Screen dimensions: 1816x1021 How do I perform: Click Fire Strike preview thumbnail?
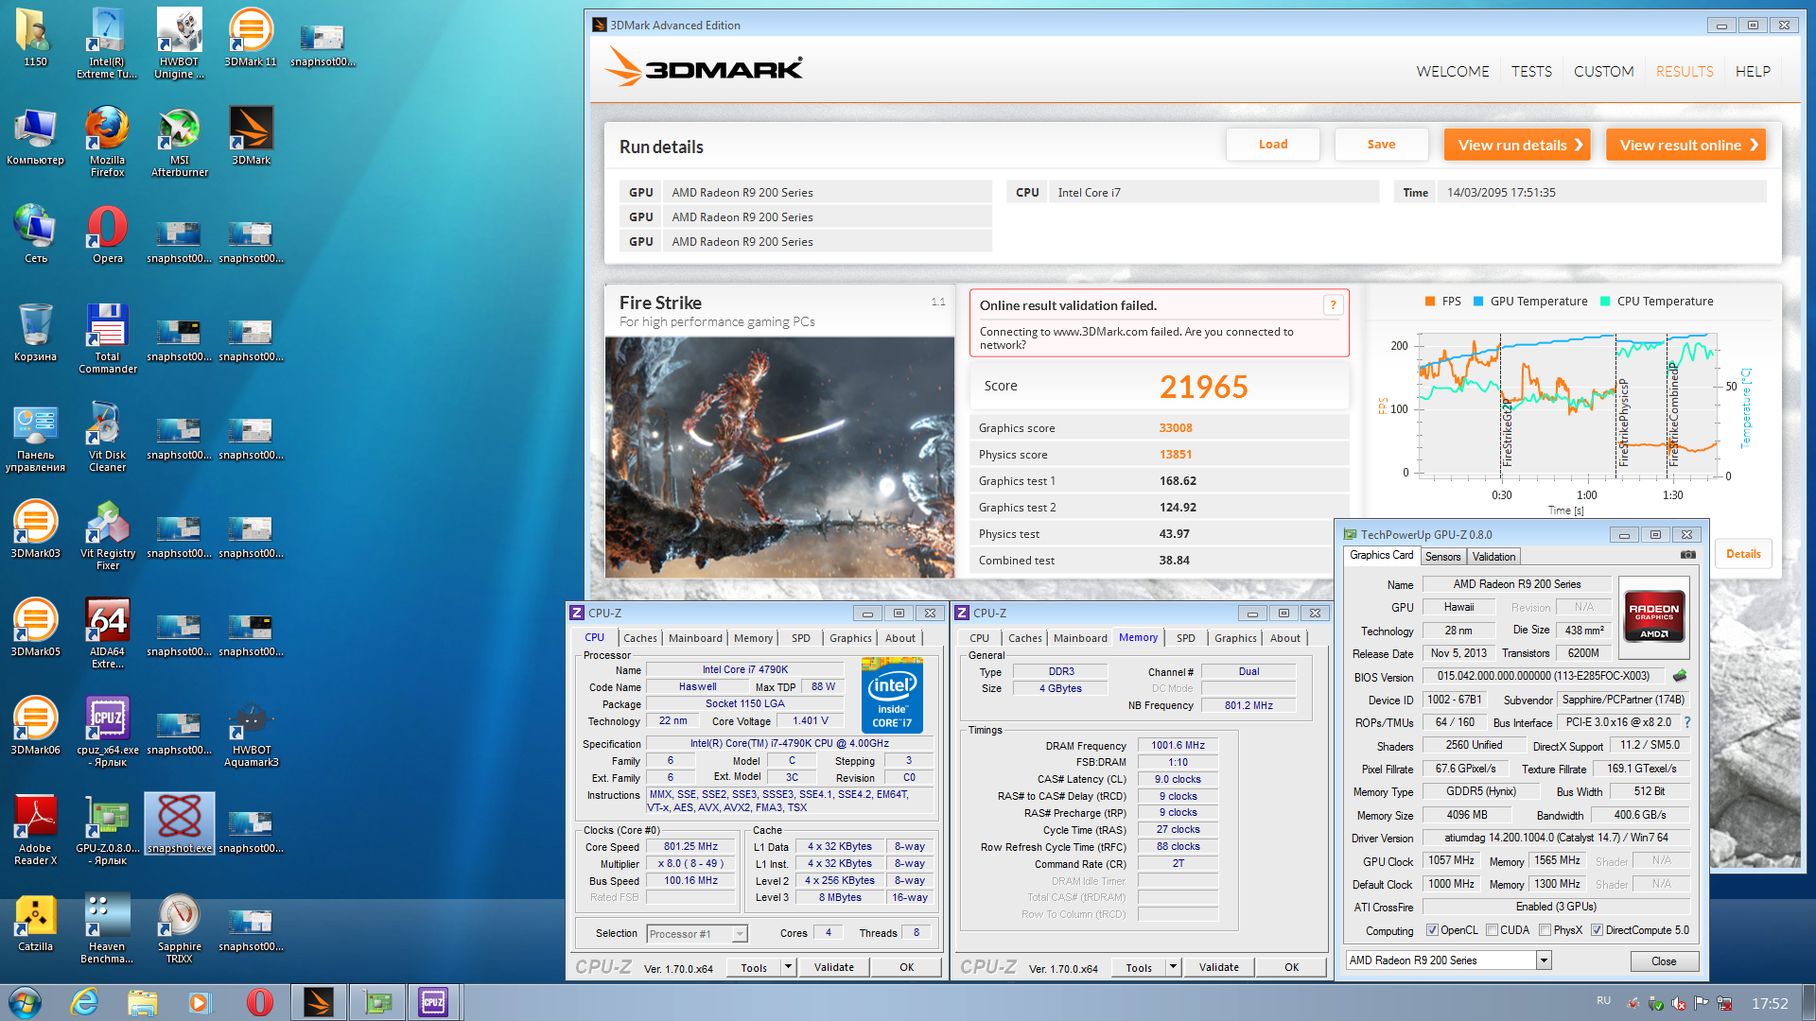[779, 458]
